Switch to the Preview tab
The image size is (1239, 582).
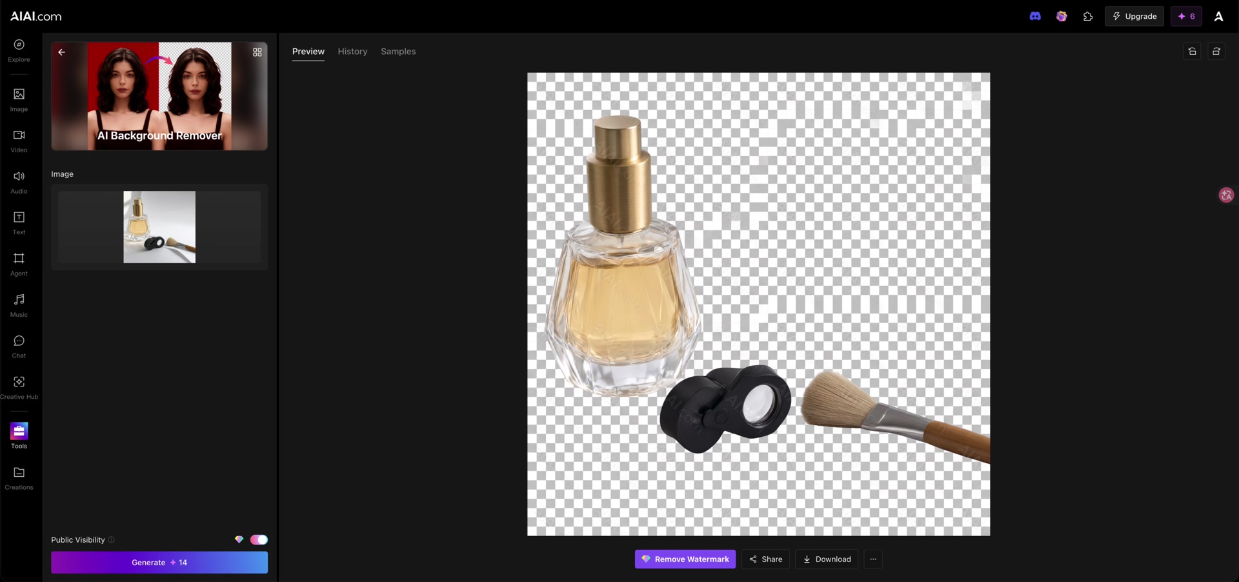coord(308,52)
